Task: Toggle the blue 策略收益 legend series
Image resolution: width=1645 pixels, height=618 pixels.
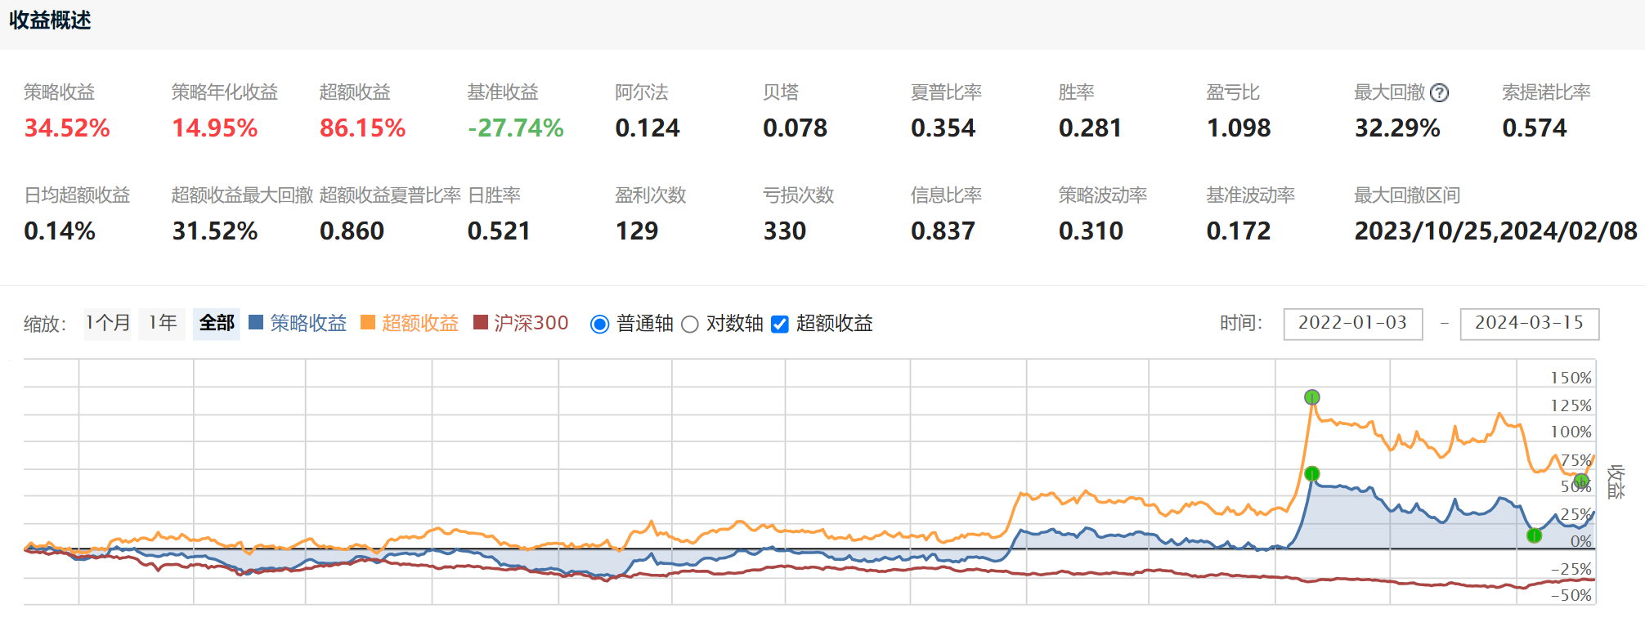Action: pos(298,323)
